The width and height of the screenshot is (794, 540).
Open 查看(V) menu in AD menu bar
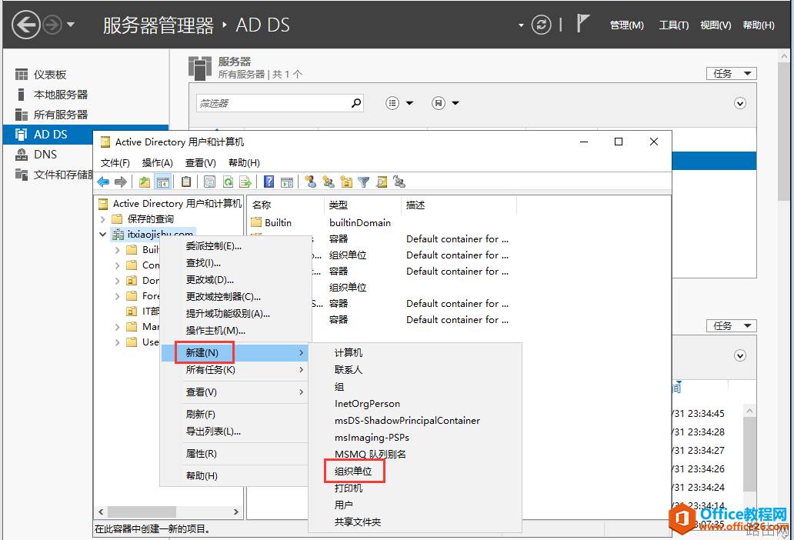[201, 163]
